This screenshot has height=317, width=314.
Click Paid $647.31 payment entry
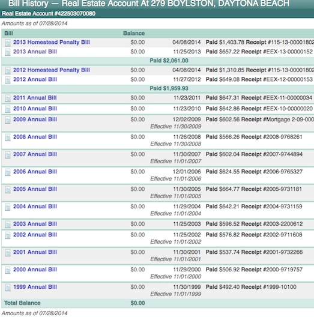[x=259, y=98]
